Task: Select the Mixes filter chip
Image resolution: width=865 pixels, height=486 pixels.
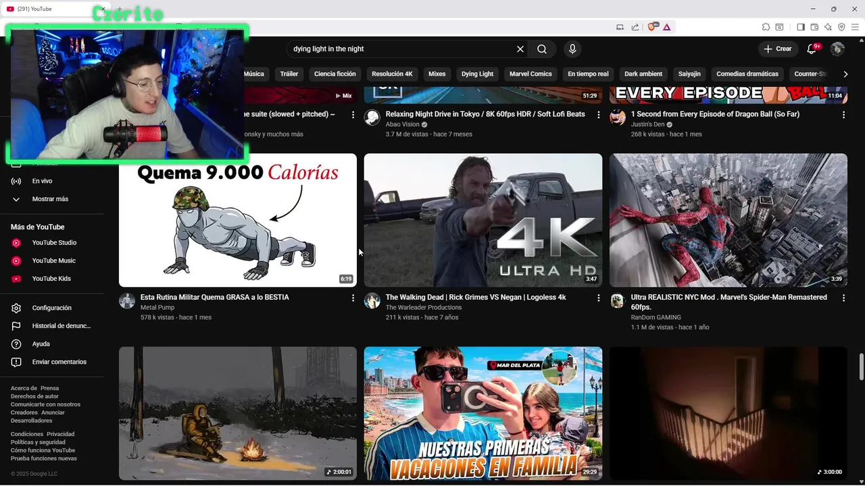Action: (437, 74)
